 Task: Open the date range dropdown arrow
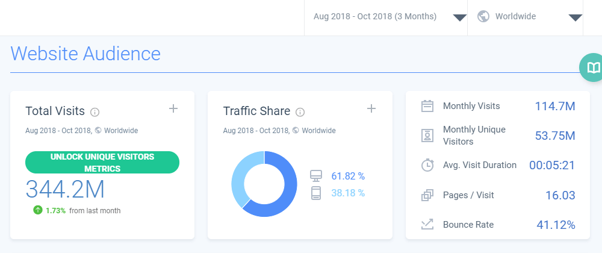(459, 17)
